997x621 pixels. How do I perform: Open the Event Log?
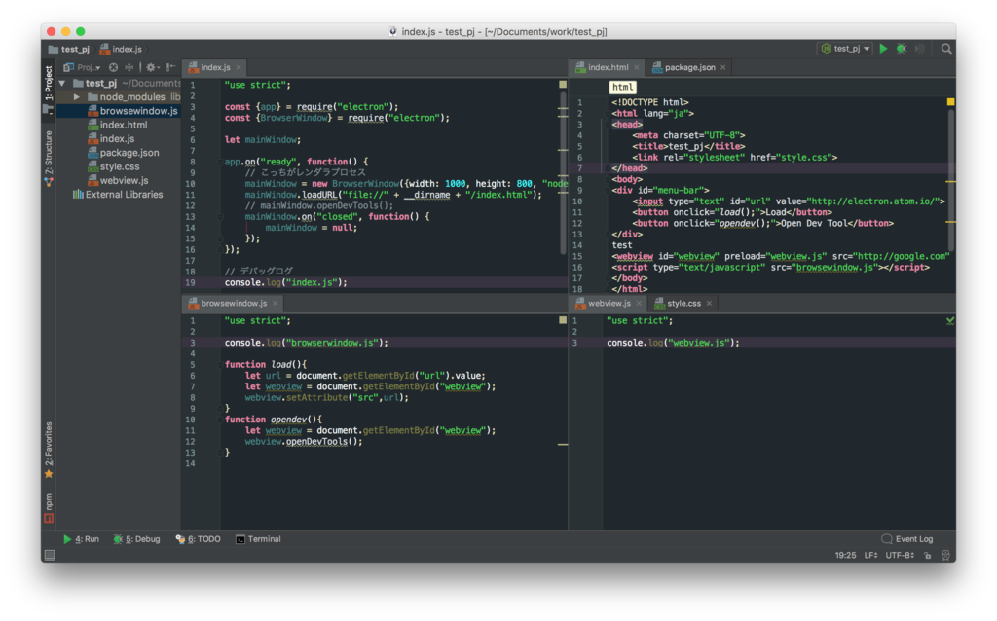click(x=907, y=539)
